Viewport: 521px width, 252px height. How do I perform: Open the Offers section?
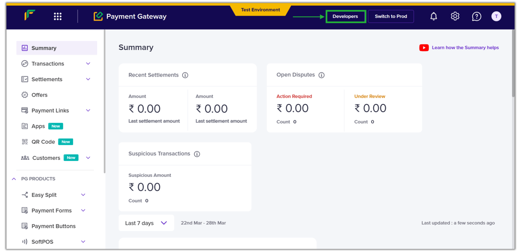pyautogui.click(x=39, y=94)
